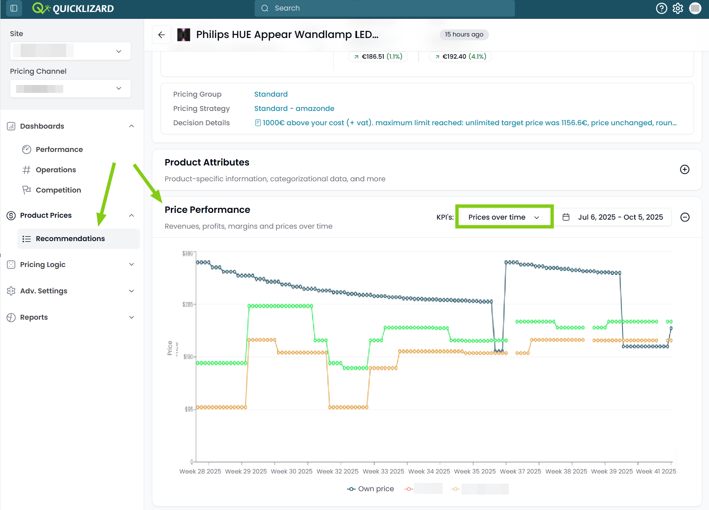
Task: Select Recommendations in the sidebar
Action: coord(79,239)
